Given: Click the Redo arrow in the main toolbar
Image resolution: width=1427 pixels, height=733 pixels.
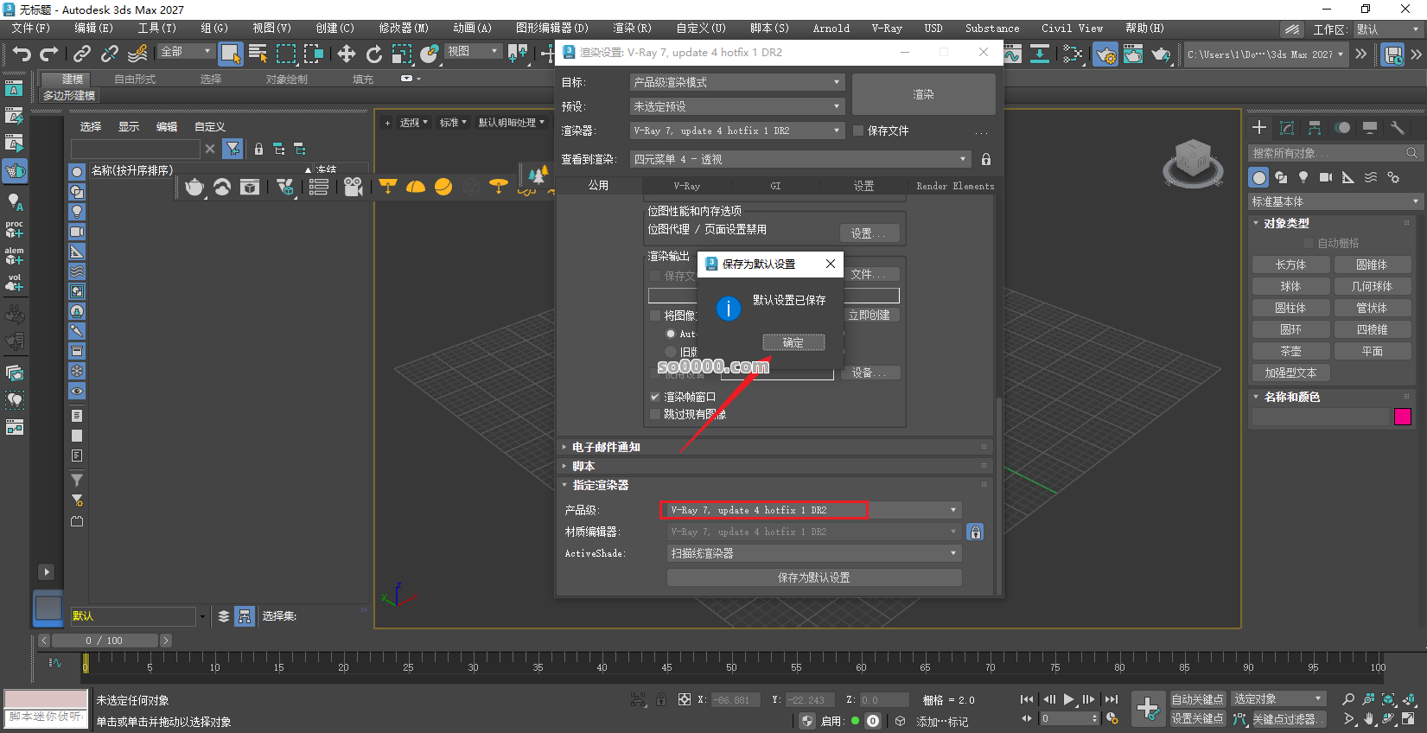Looking at the screenshot, I should (x=49, y=54).
